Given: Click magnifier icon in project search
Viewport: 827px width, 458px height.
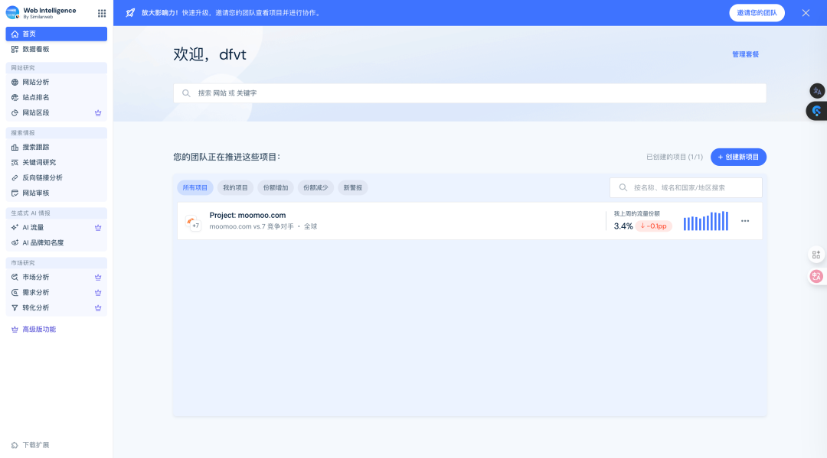Looking at the screenshot, I should pyautogui.click(x=623, y=187).
